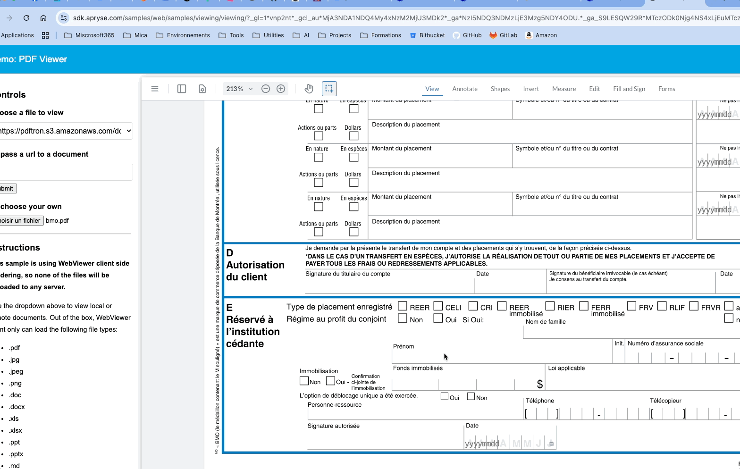The width and height of the screenshot is (740, 469).
Task: Check Non under Immobilisation
Action: (x=304, y=381)
